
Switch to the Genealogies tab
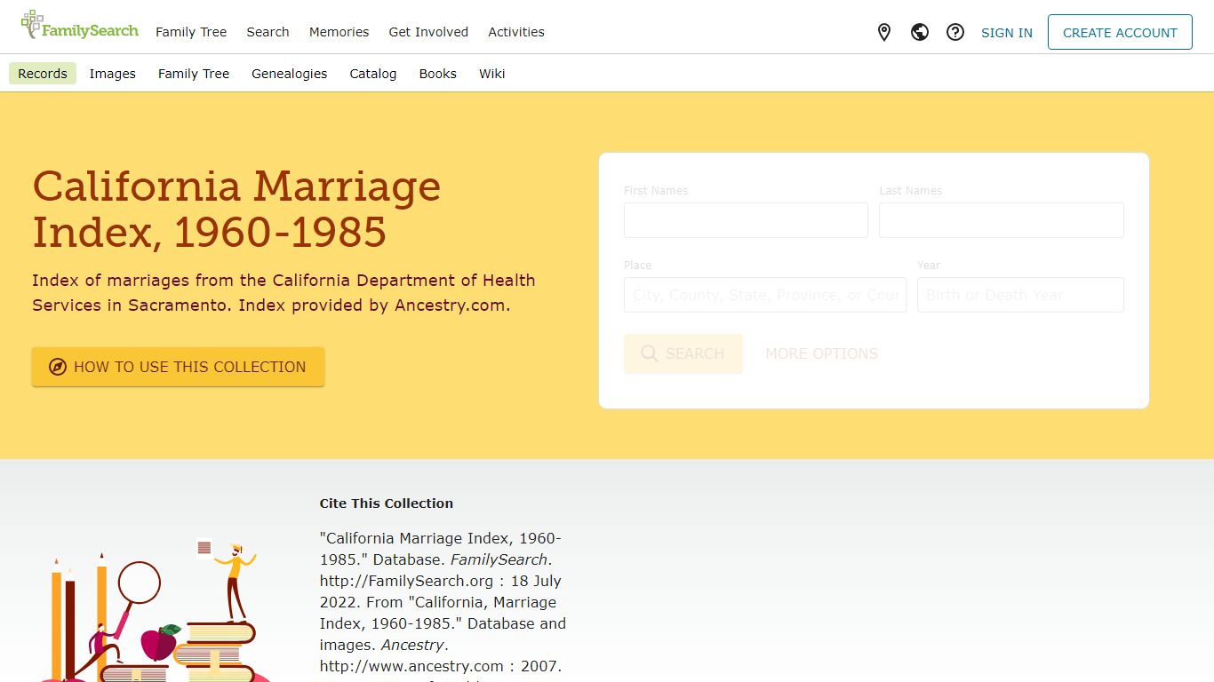pyautogui.click(x=290, y=74)
